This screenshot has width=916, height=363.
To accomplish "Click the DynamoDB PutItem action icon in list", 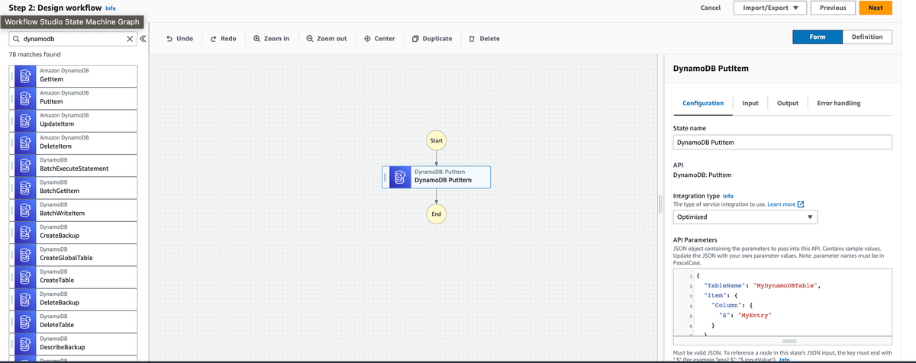I will click(x=24, y=98).
